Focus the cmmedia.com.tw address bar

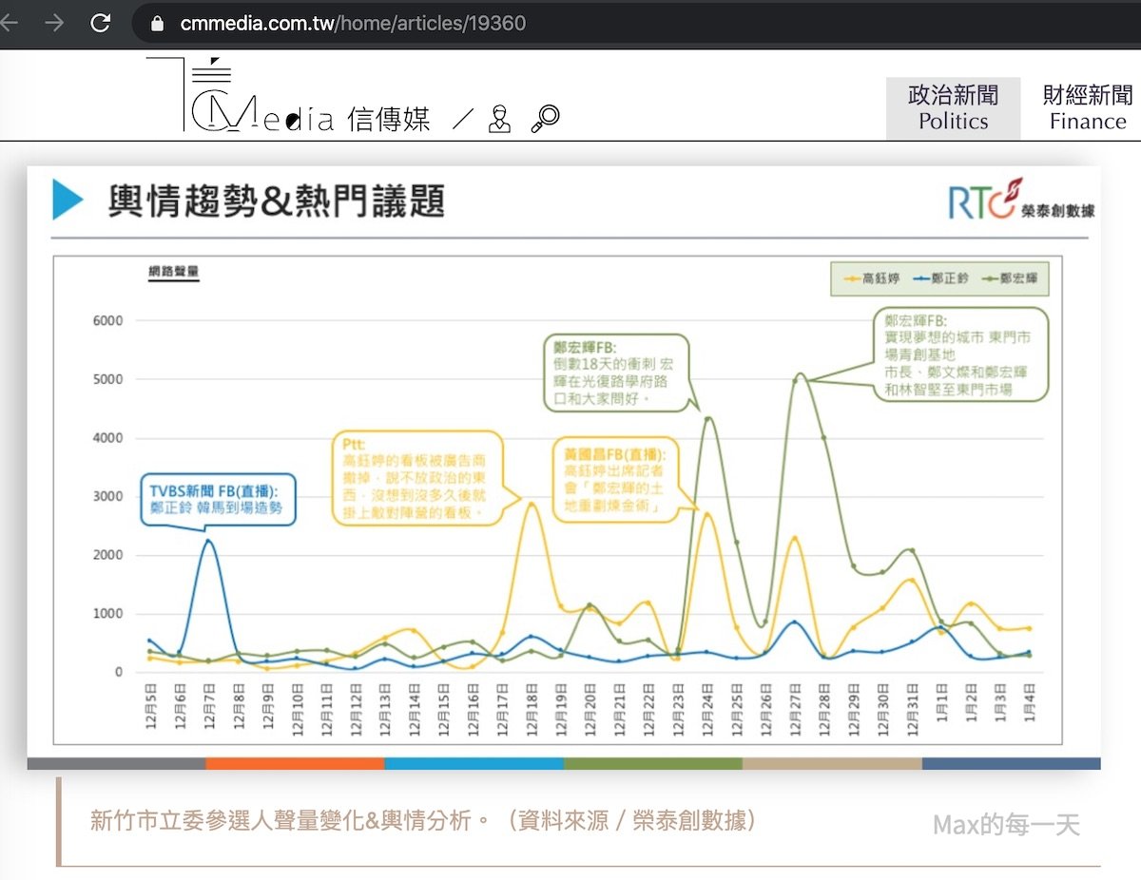tap(570, 23)
